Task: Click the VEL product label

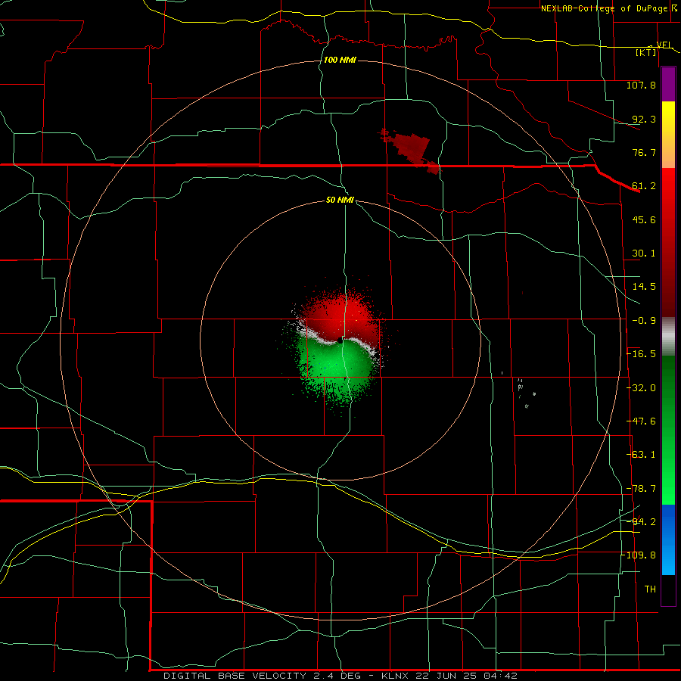Action: (664, 45)
